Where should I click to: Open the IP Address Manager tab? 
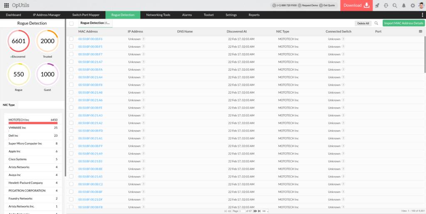click(47, 15)
